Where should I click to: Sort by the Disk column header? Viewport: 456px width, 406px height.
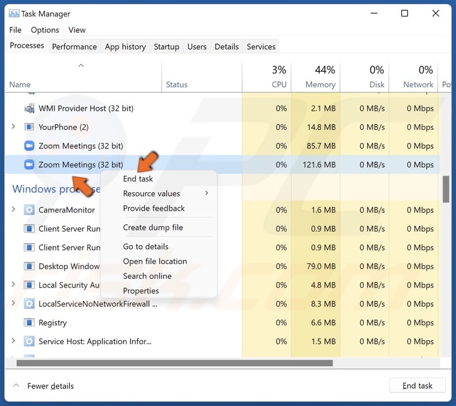pos(364,77)
